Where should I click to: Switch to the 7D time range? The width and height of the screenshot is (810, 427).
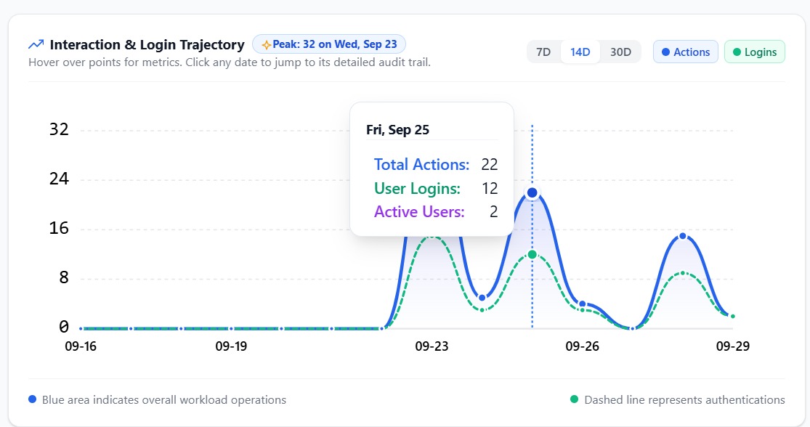click(x=543, y=52)
